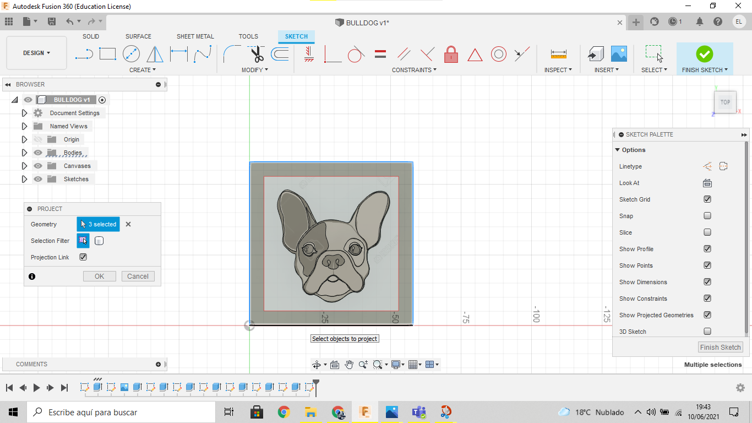
Task: Switch to the SHEET METAL tab
Action: tap(195, 36)
